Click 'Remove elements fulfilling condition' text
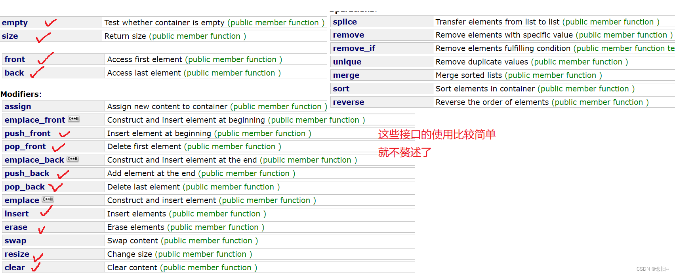Image resolution: width=675 pixels, height=275 pixels. point(503,48)
